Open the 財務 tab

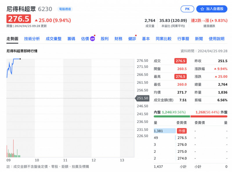coord(118,39)
